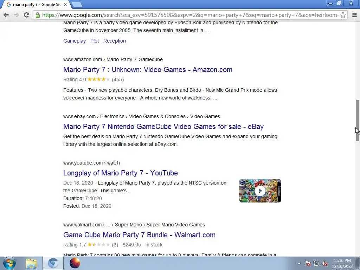The width and height of the screenshot is (360, 270).
Task: Click the $249.95 price text
Action: (132, 245)
